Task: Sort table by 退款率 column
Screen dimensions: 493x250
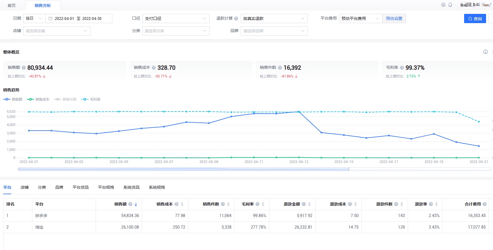Action: tap(436, 204)
